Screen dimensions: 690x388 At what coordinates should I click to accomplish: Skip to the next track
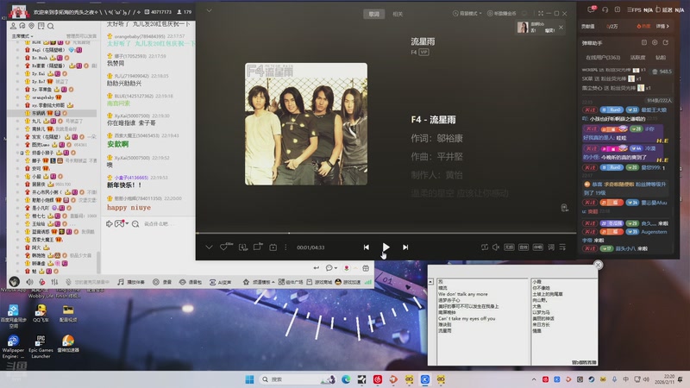(405, 247)
